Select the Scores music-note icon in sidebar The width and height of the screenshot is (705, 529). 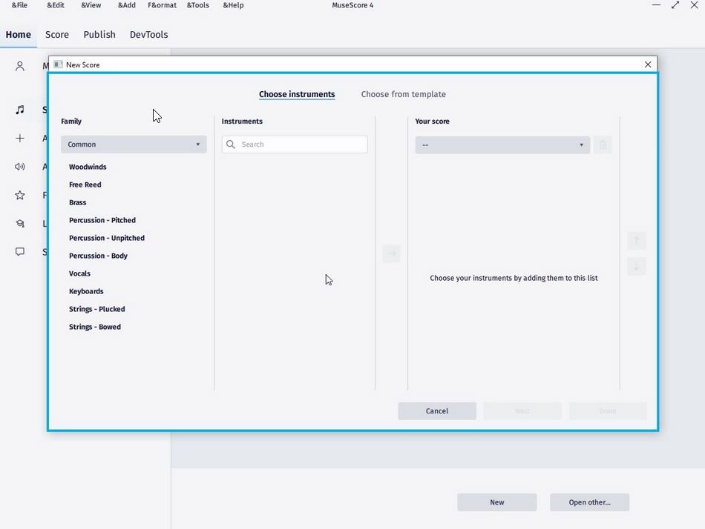(20, 110)
